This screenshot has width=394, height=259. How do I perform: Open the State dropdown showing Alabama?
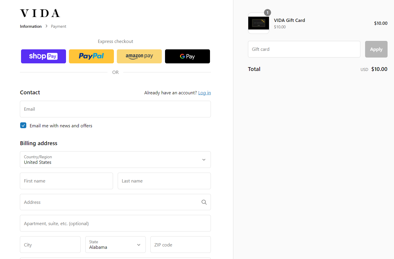(115, 245)
